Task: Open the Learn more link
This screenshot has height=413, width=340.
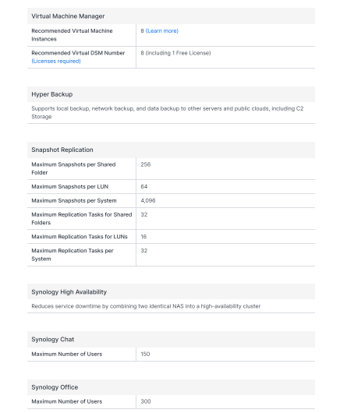Action: 162,31
